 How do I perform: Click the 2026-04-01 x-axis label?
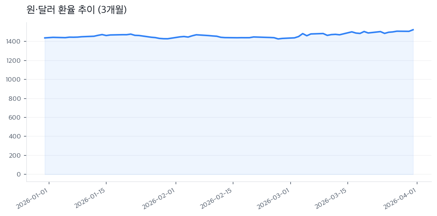(x=400, y=199)
